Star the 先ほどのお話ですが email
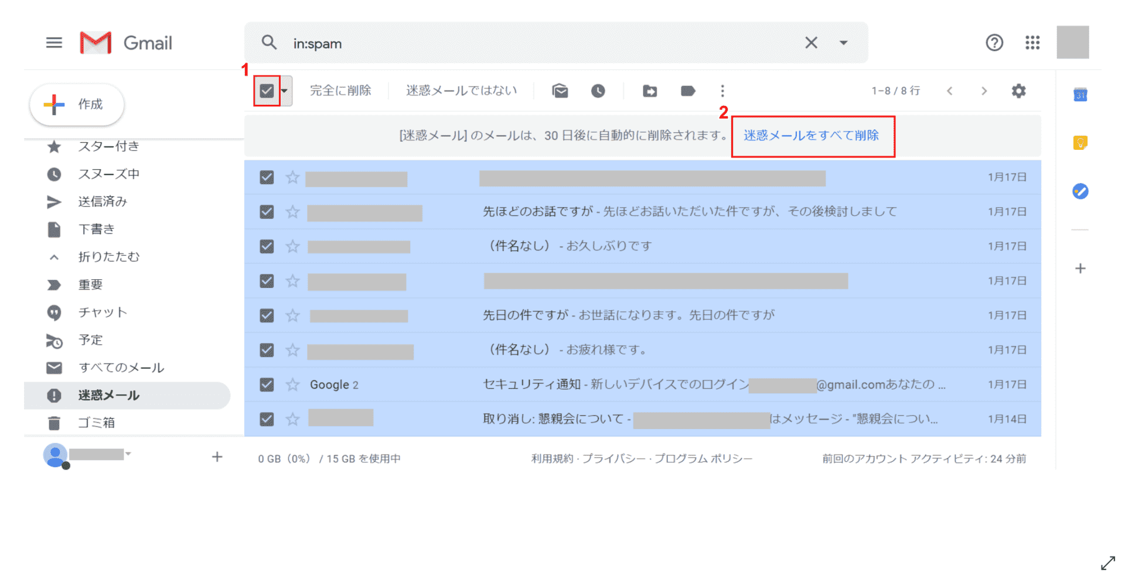 (292, 212)
